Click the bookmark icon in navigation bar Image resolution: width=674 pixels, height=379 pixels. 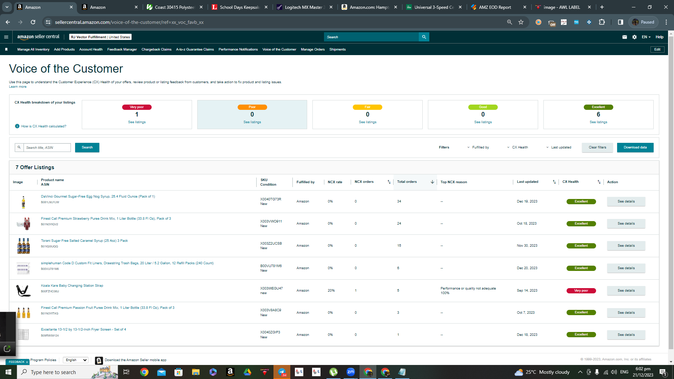point(6,49)
